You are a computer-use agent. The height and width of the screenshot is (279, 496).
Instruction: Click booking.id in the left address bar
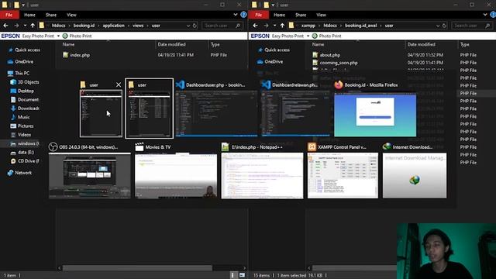pos(84,26)
